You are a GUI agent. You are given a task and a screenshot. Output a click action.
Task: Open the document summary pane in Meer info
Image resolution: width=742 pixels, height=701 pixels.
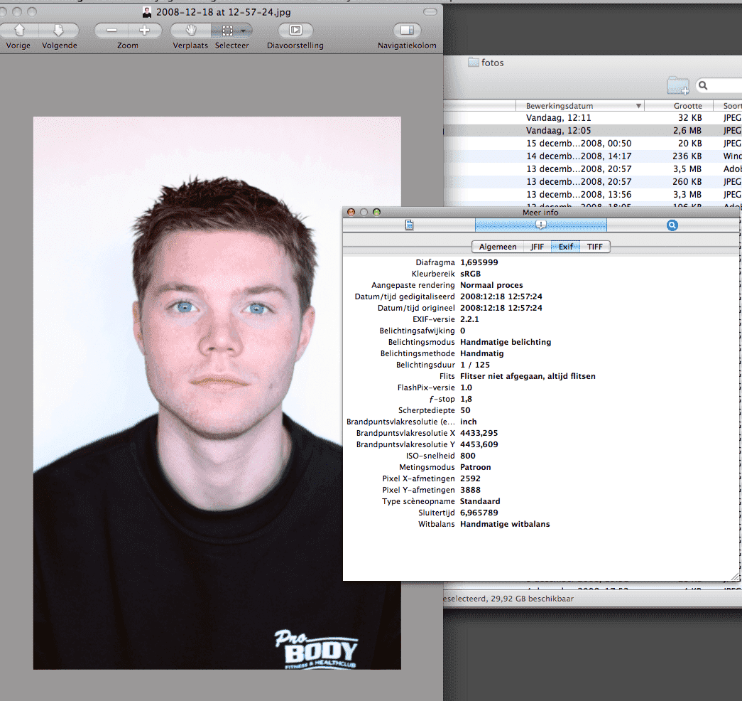point(409,225)
